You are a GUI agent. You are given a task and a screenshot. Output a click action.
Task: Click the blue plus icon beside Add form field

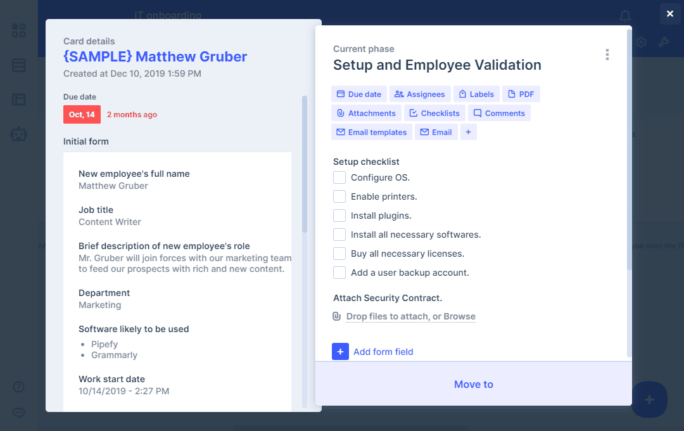(340, 351)
